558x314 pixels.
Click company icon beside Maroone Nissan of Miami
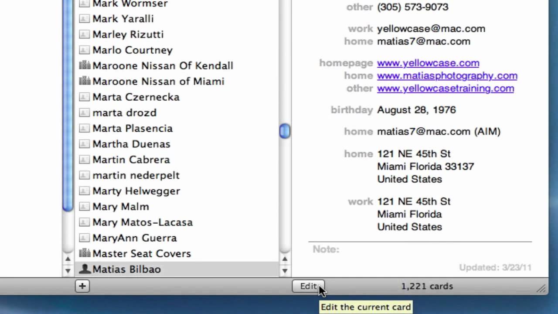click(85, 81)
